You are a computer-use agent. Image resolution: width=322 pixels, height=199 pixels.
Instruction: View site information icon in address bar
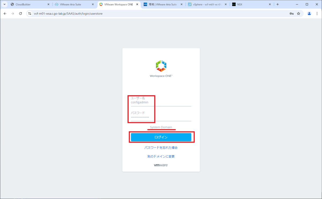(x=30, y=13)
